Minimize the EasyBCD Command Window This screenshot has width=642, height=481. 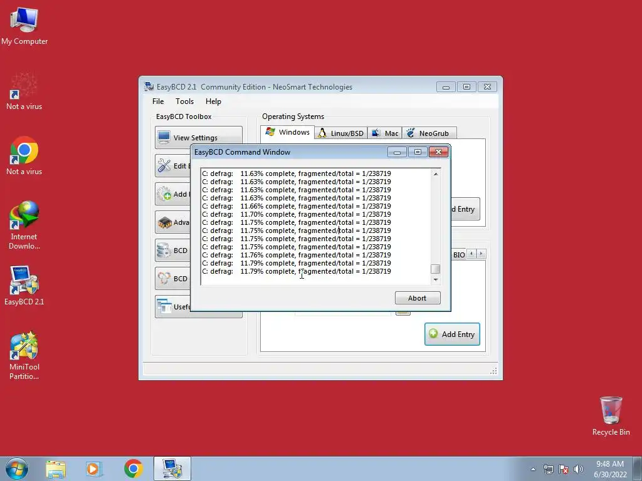tap(397, 152)
